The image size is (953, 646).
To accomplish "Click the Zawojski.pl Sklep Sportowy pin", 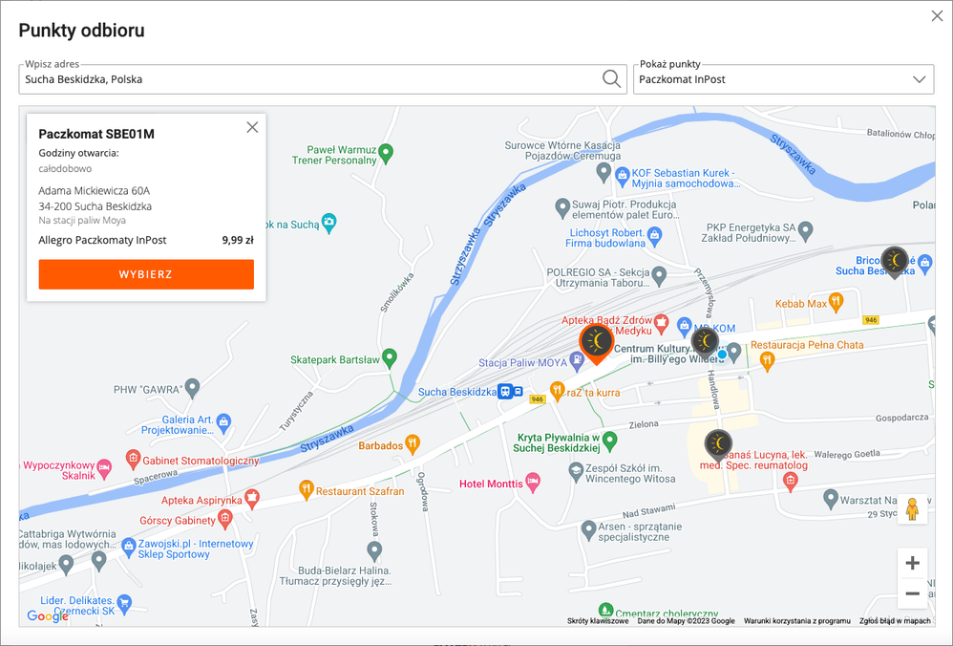I will (x=128, y=547).
